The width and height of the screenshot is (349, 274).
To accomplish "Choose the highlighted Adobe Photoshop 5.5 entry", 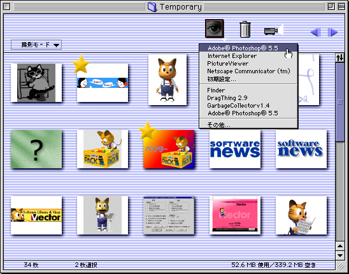I will click(248, 48).
